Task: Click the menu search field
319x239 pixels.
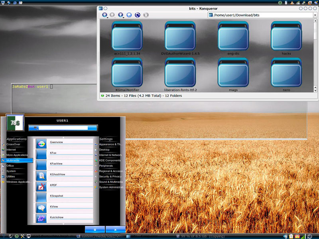Action: [63, 128]
